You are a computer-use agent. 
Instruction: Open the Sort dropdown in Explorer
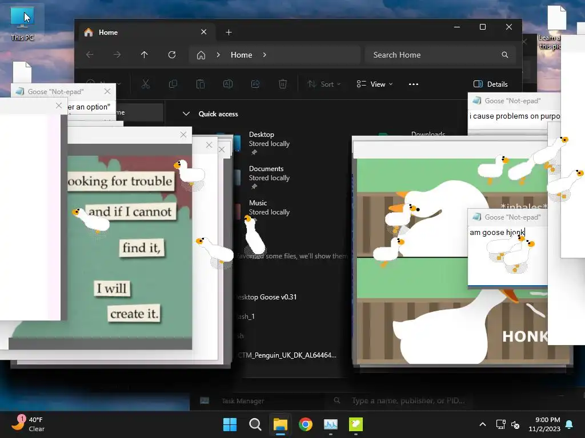[324, 84]
